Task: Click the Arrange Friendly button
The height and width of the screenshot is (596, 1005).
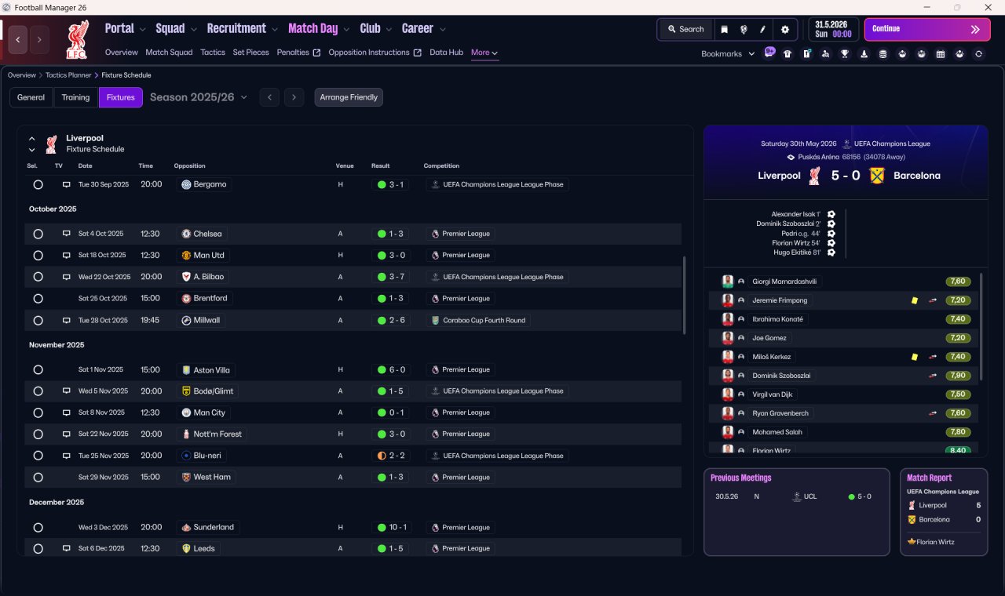Action: click(x=349, y=97)
